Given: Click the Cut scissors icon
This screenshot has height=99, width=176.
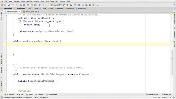Looking at the screenshot, I should [x=21, y=5].
